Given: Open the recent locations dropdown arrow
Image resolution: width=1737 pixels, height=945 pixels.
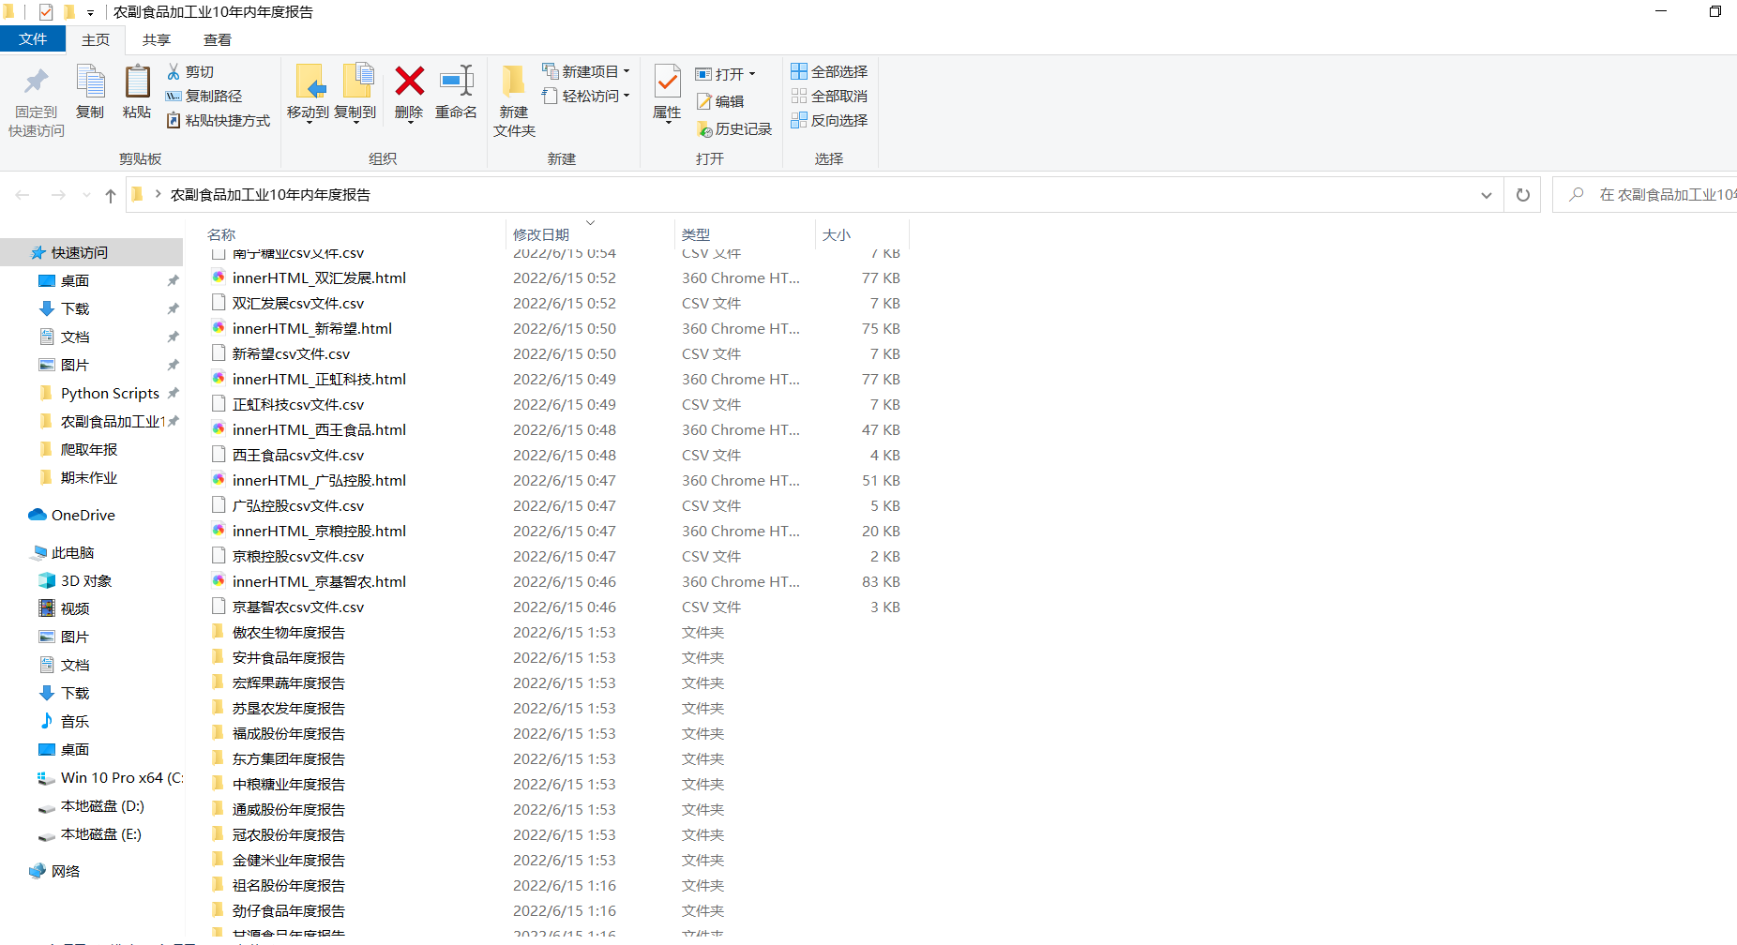Looking at the screenshot, I should pyautogui.click(x=86, y=195).
